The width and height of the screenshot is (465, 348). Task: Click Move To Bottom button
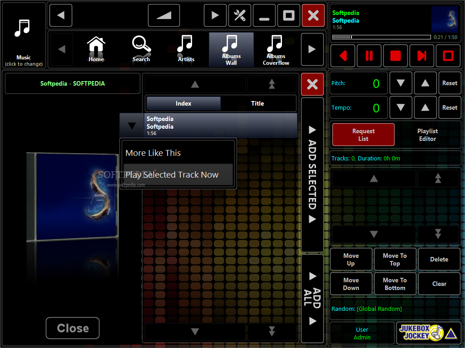coord(395,284)
